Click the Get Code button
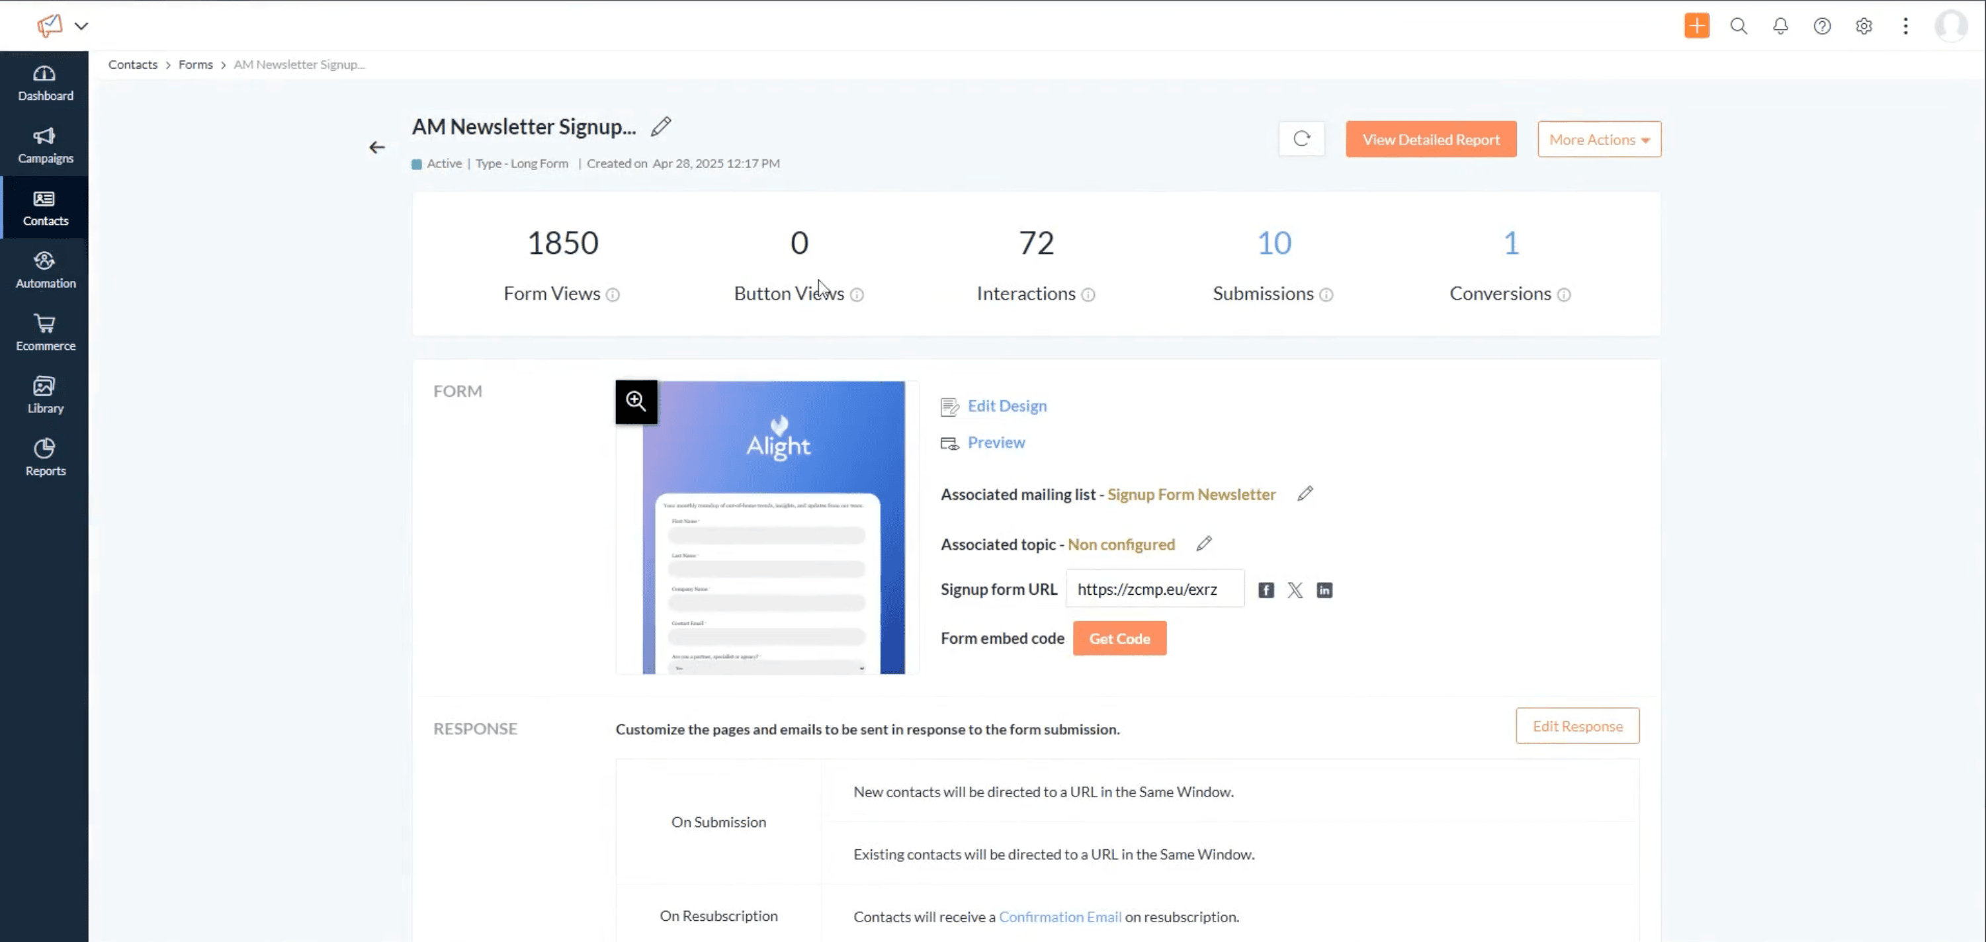 [x=1119, y=638]
